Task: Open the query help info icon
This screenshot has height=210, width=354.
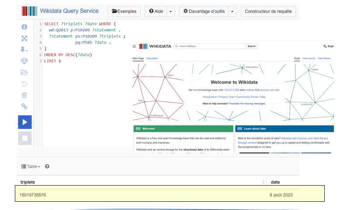Action: coord(24,27)
